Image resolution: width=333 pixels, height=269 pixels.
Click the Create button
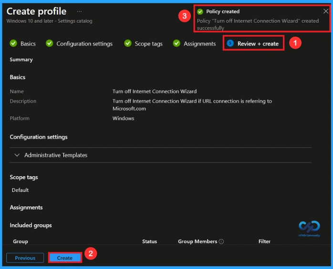[x=65, y=258]
